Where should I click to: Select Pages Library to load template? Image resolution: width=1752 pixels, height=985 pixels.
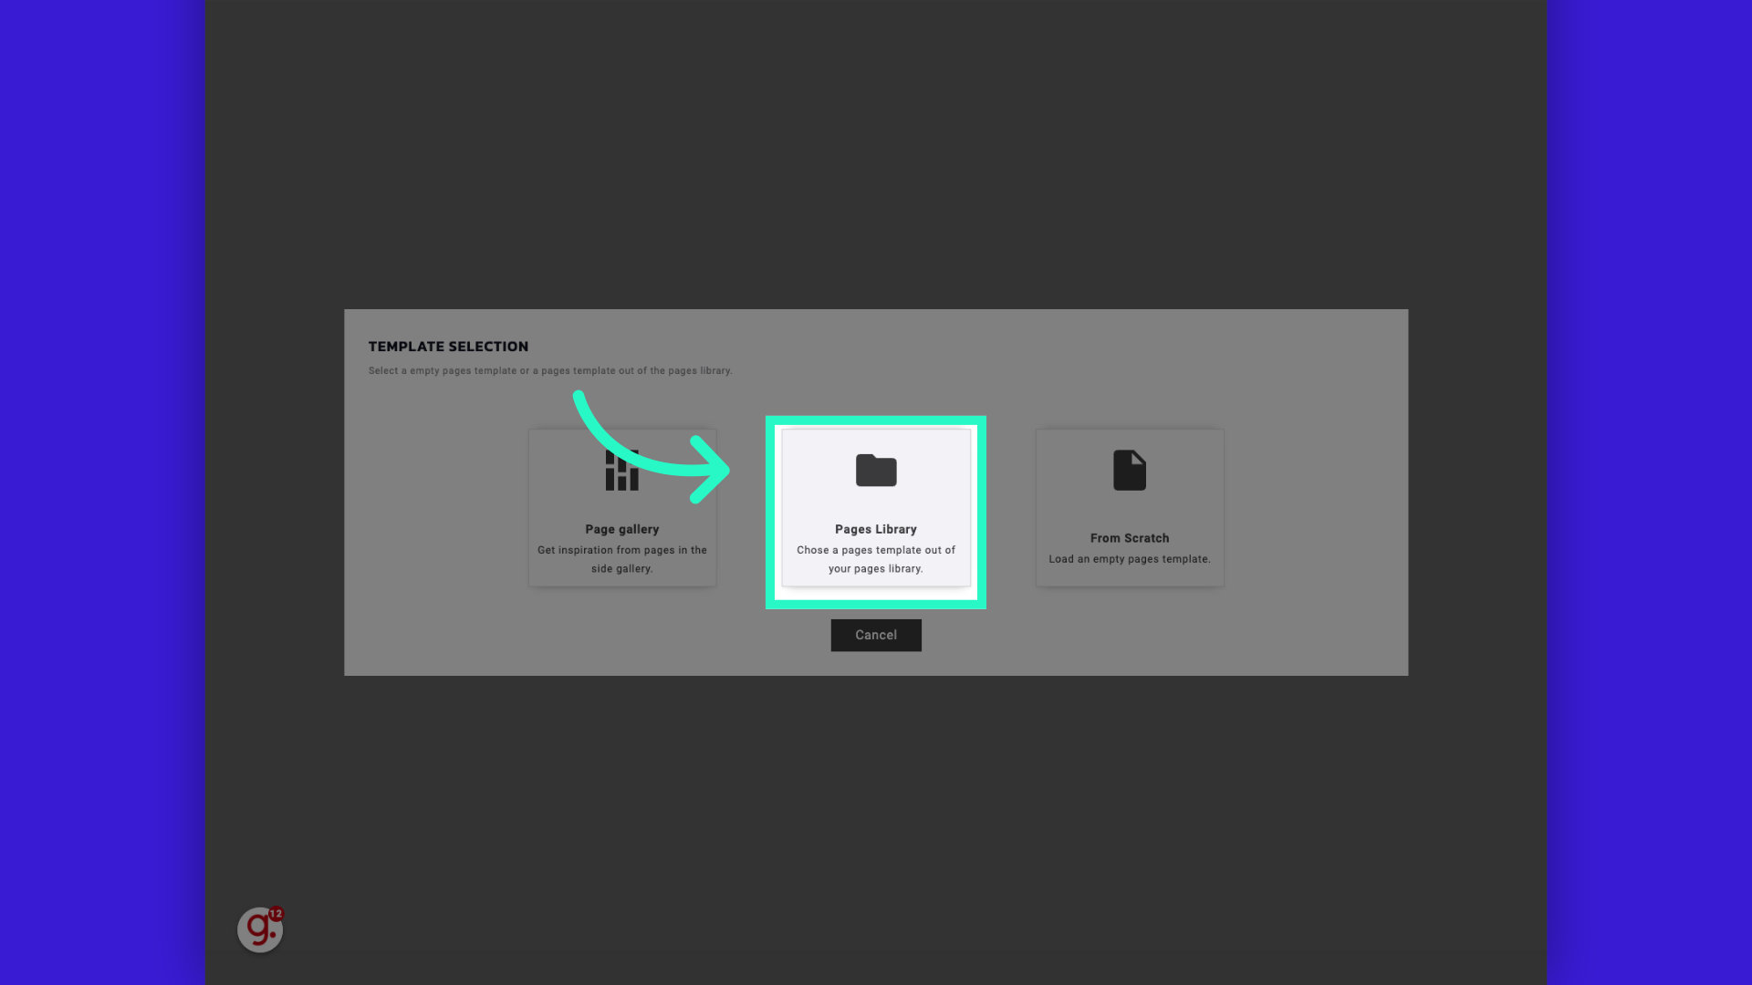point(876,511)
